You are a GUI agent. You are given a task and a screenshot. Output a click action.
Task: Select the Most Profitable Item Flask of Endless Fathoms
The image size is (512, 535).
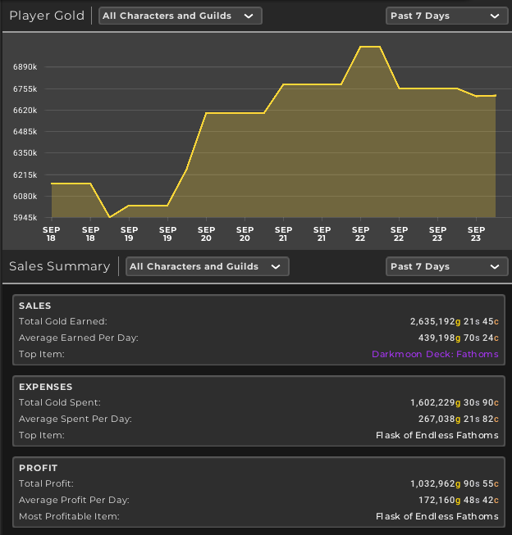point(437,516)
